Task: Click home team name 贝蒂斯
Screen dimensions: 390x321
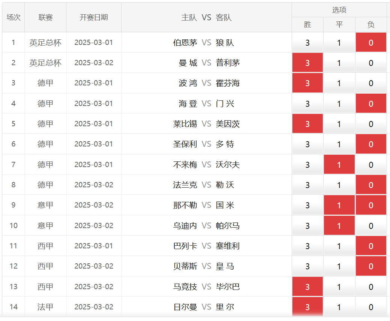Action: pos(185,266)
